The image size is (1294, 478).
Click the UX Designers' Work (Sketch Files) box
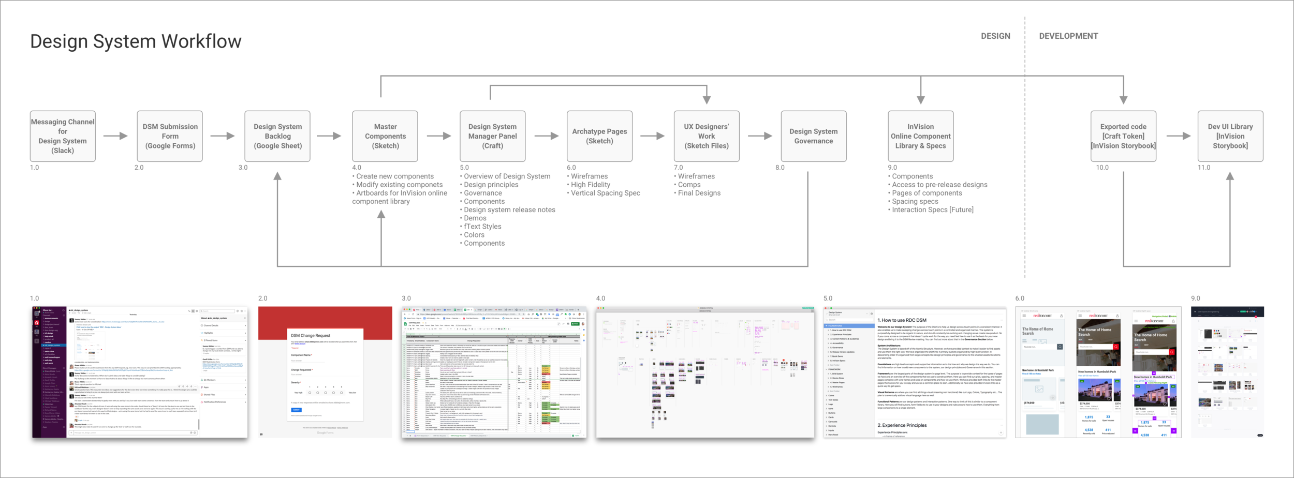coord(707,136)
